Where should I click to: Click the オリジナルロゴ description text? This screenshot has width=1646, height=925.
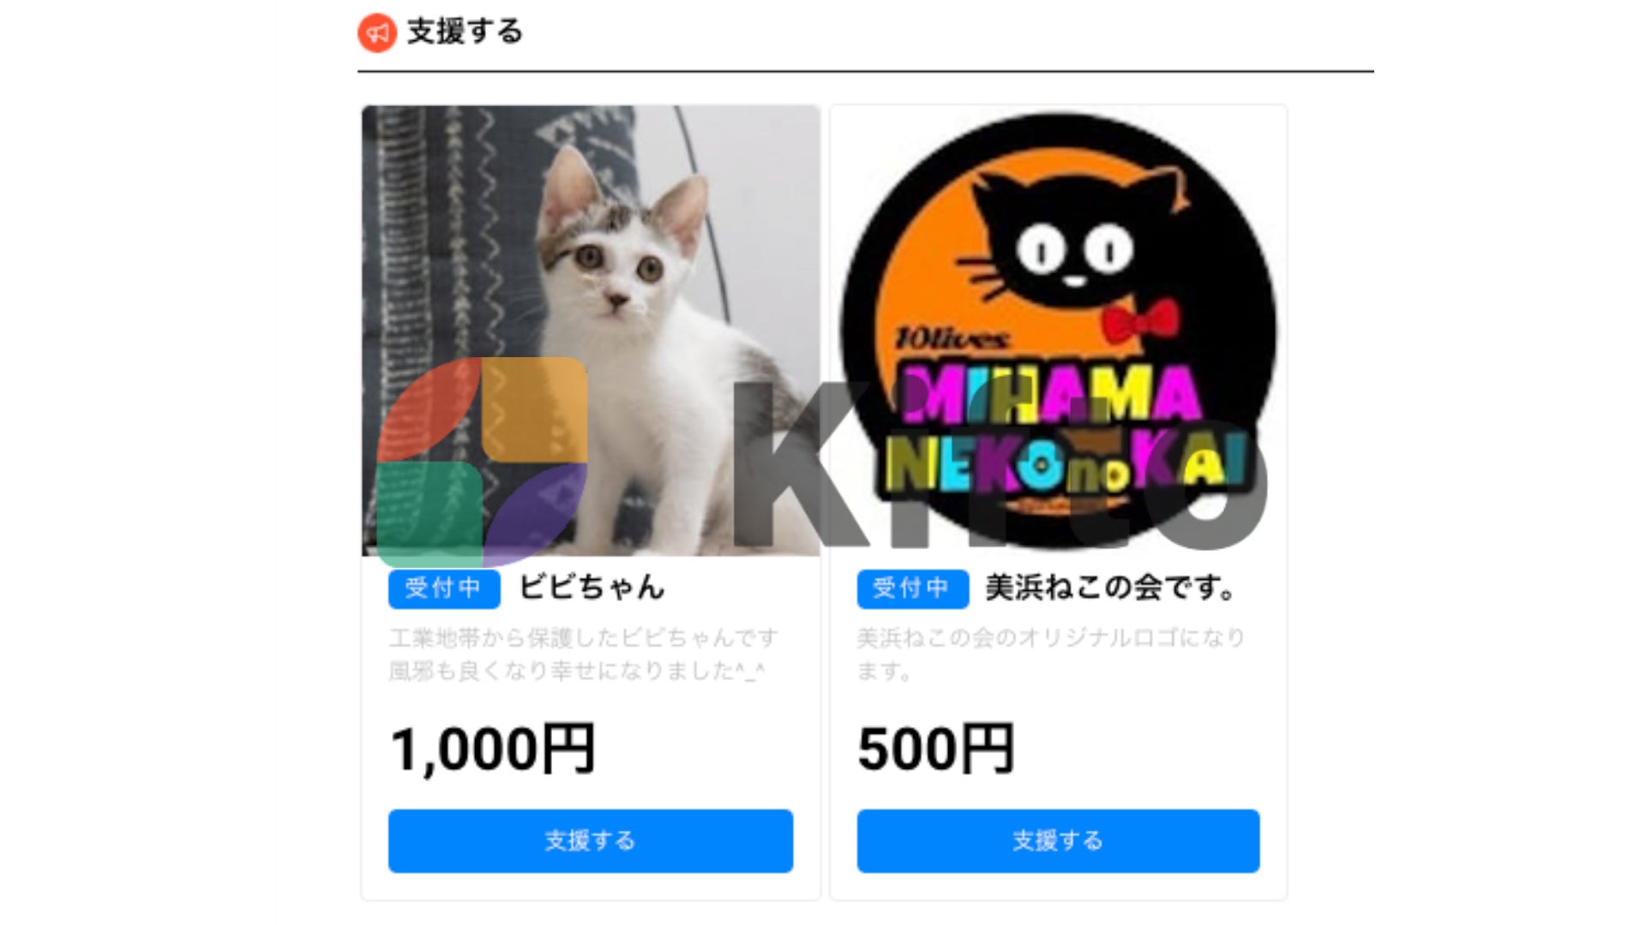1051,654
